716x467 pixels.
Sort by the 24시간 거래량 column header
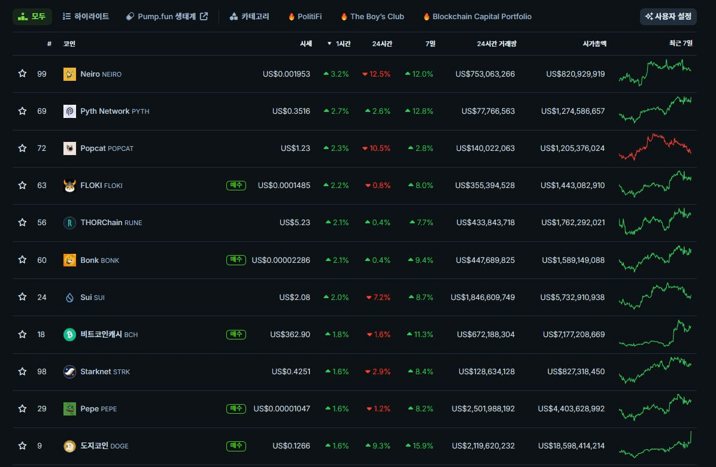pyautogui.click(x=496, y=44)
